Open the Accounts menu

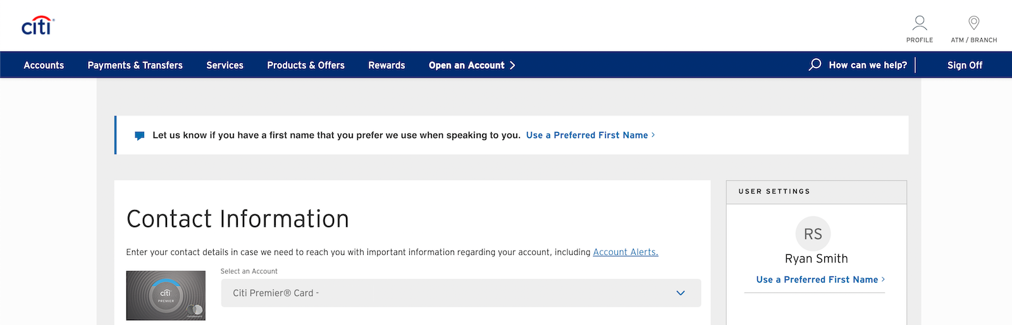(44, 66)
